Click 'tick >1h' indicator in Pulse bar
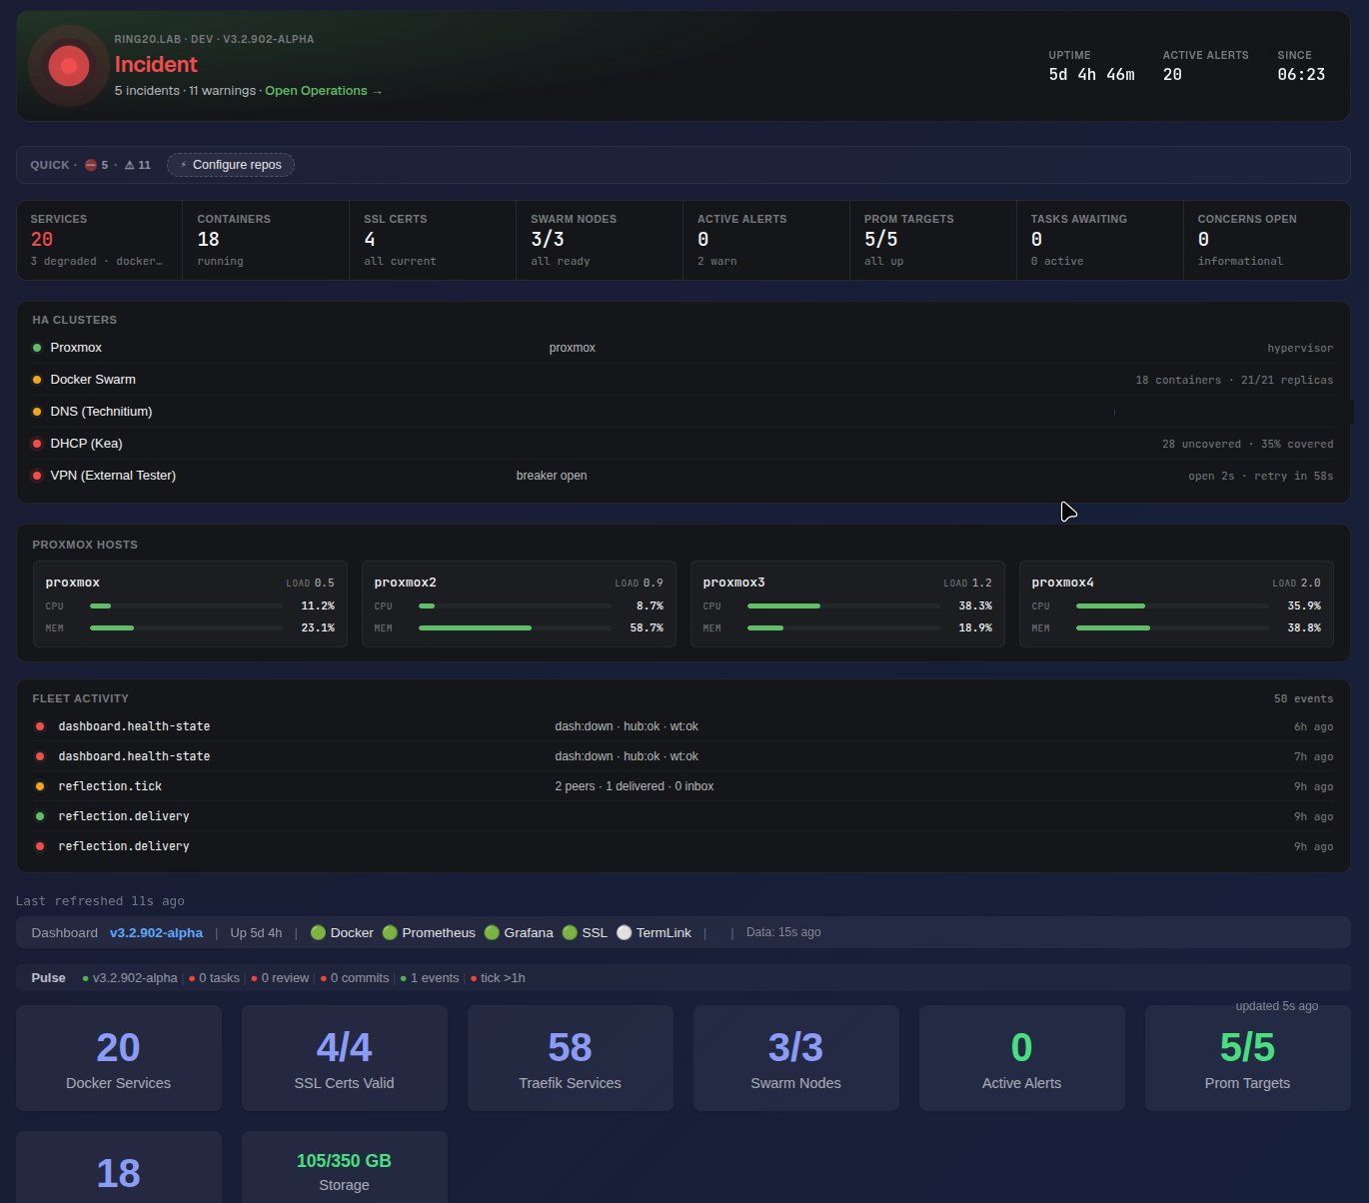 (x=498, y=978)
